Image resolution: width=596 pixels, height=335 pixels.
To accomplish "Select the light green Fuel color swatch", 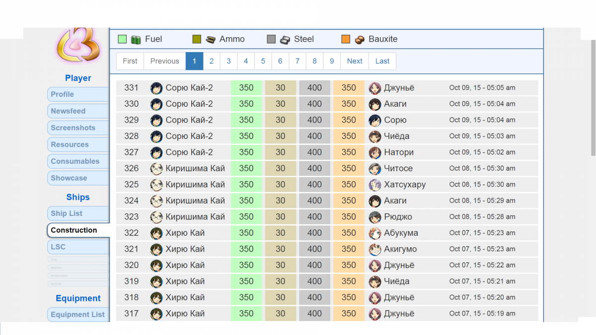I will point(122,39).
